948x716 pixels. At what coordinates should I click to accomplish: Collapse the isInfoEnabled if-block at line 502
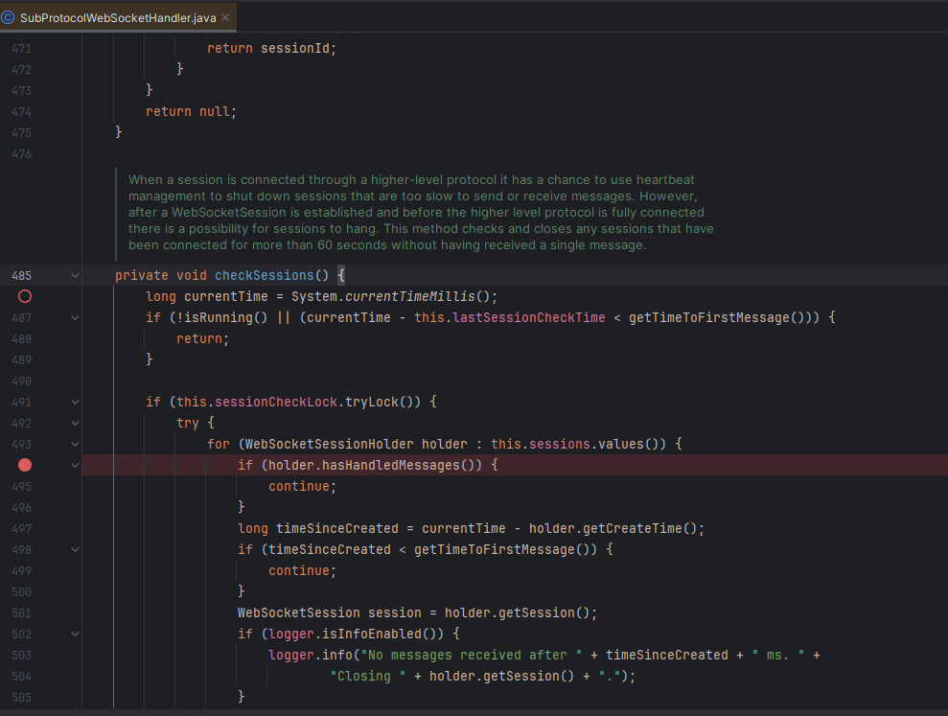tap(75, 635)
